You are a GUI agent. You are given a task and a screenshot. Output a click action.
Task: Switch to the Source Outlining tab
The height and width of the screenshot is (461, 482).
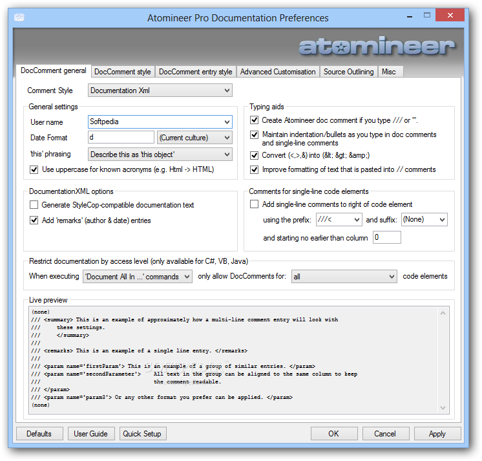349,72
